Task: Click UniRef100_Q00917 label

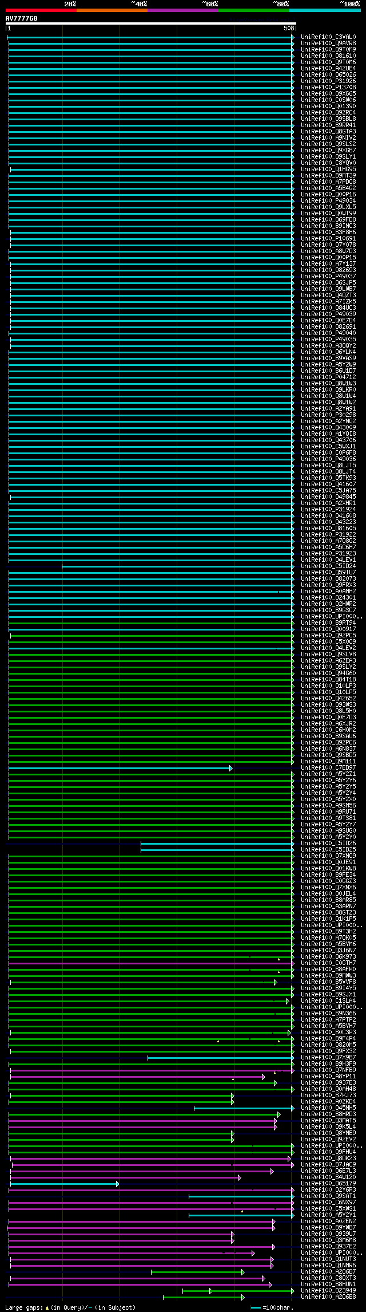Action: (x=328, y=629)
